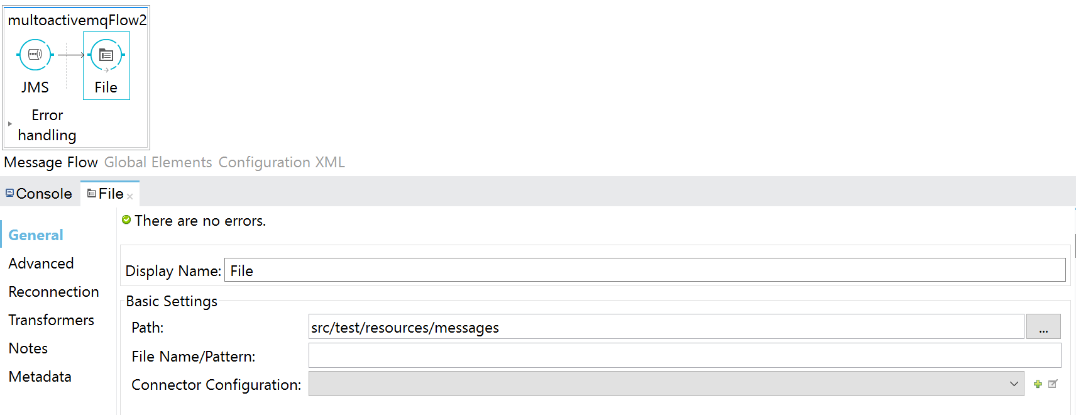Open the Notes section
This screenshot has height=415, width=1076.
28,348
